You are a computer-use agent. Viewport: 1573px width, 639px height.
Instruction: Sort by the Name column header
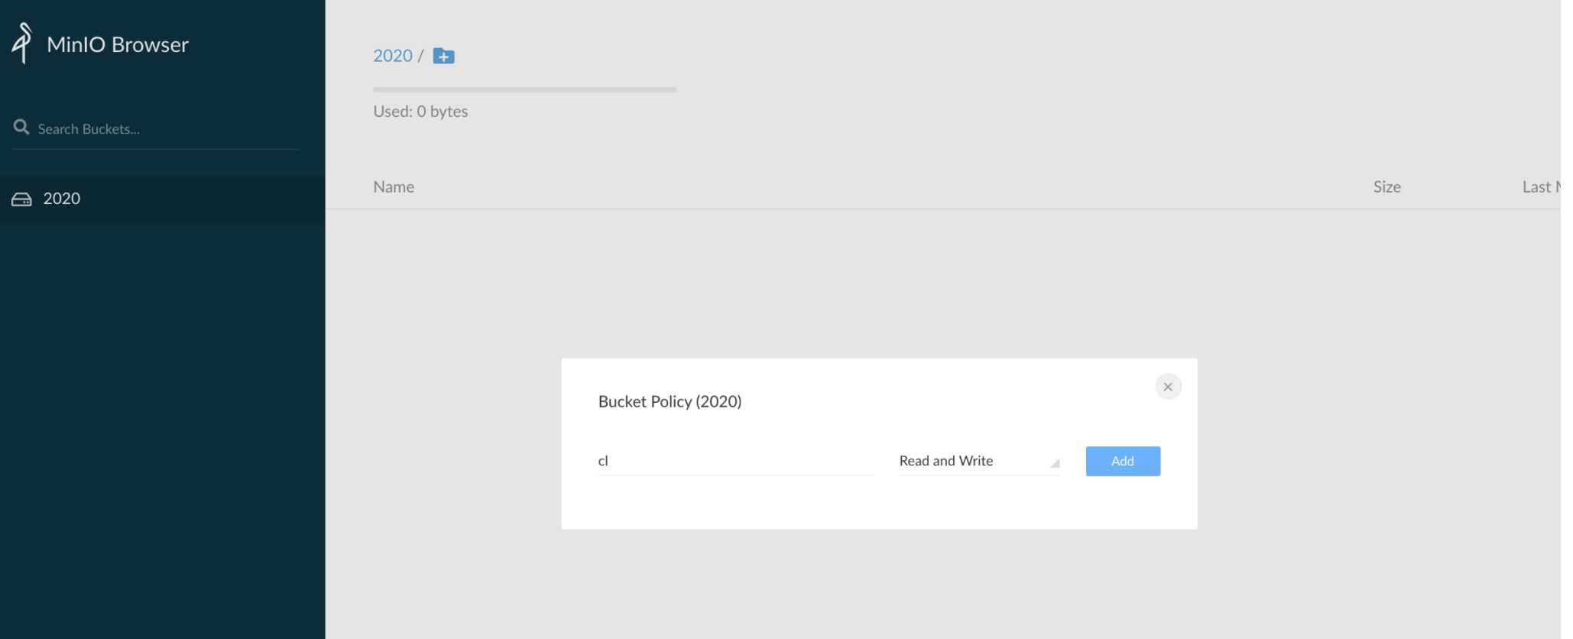point(394,187)
